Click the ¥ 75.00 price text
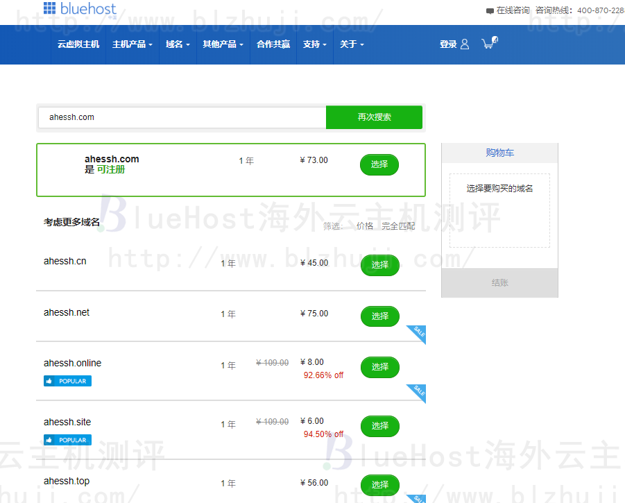Screen dimensions: 625x503 point(314,314)
